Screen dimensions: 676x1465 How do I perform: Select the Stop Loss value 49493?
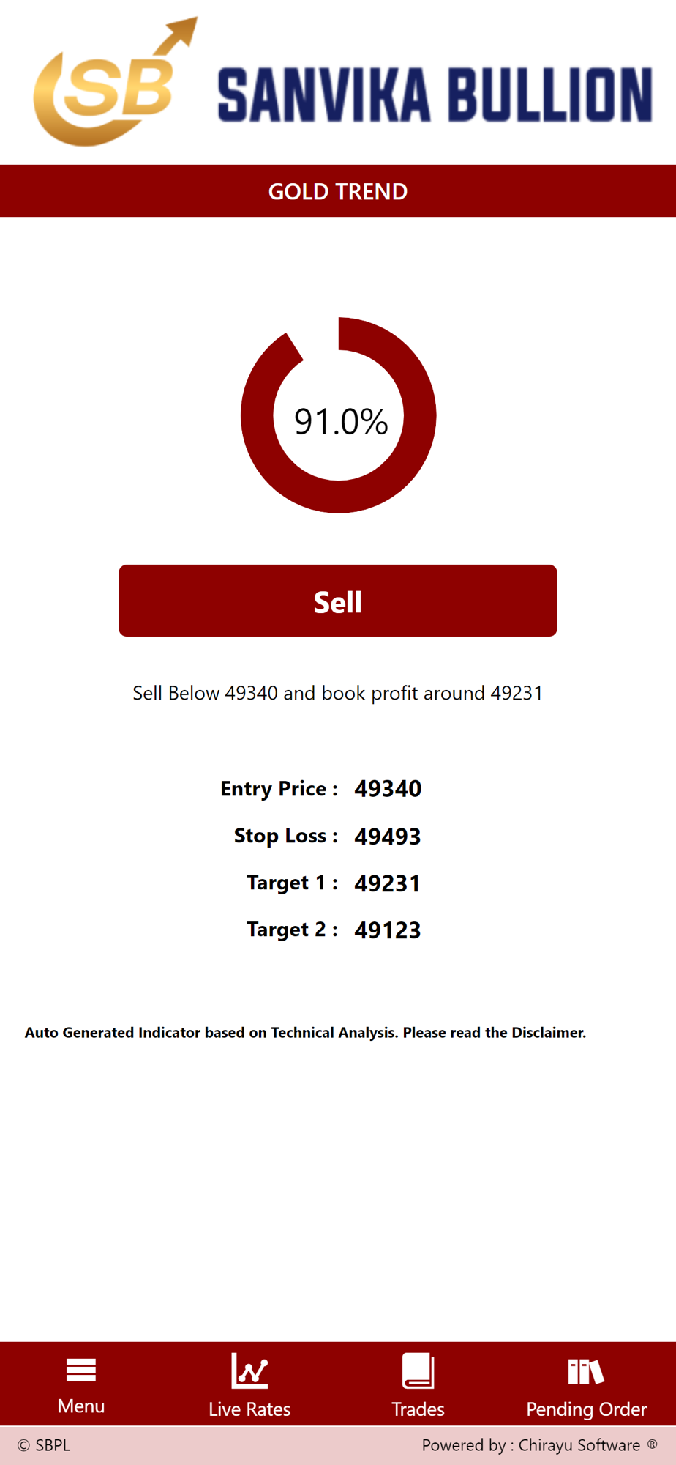[x=388, y=837]
